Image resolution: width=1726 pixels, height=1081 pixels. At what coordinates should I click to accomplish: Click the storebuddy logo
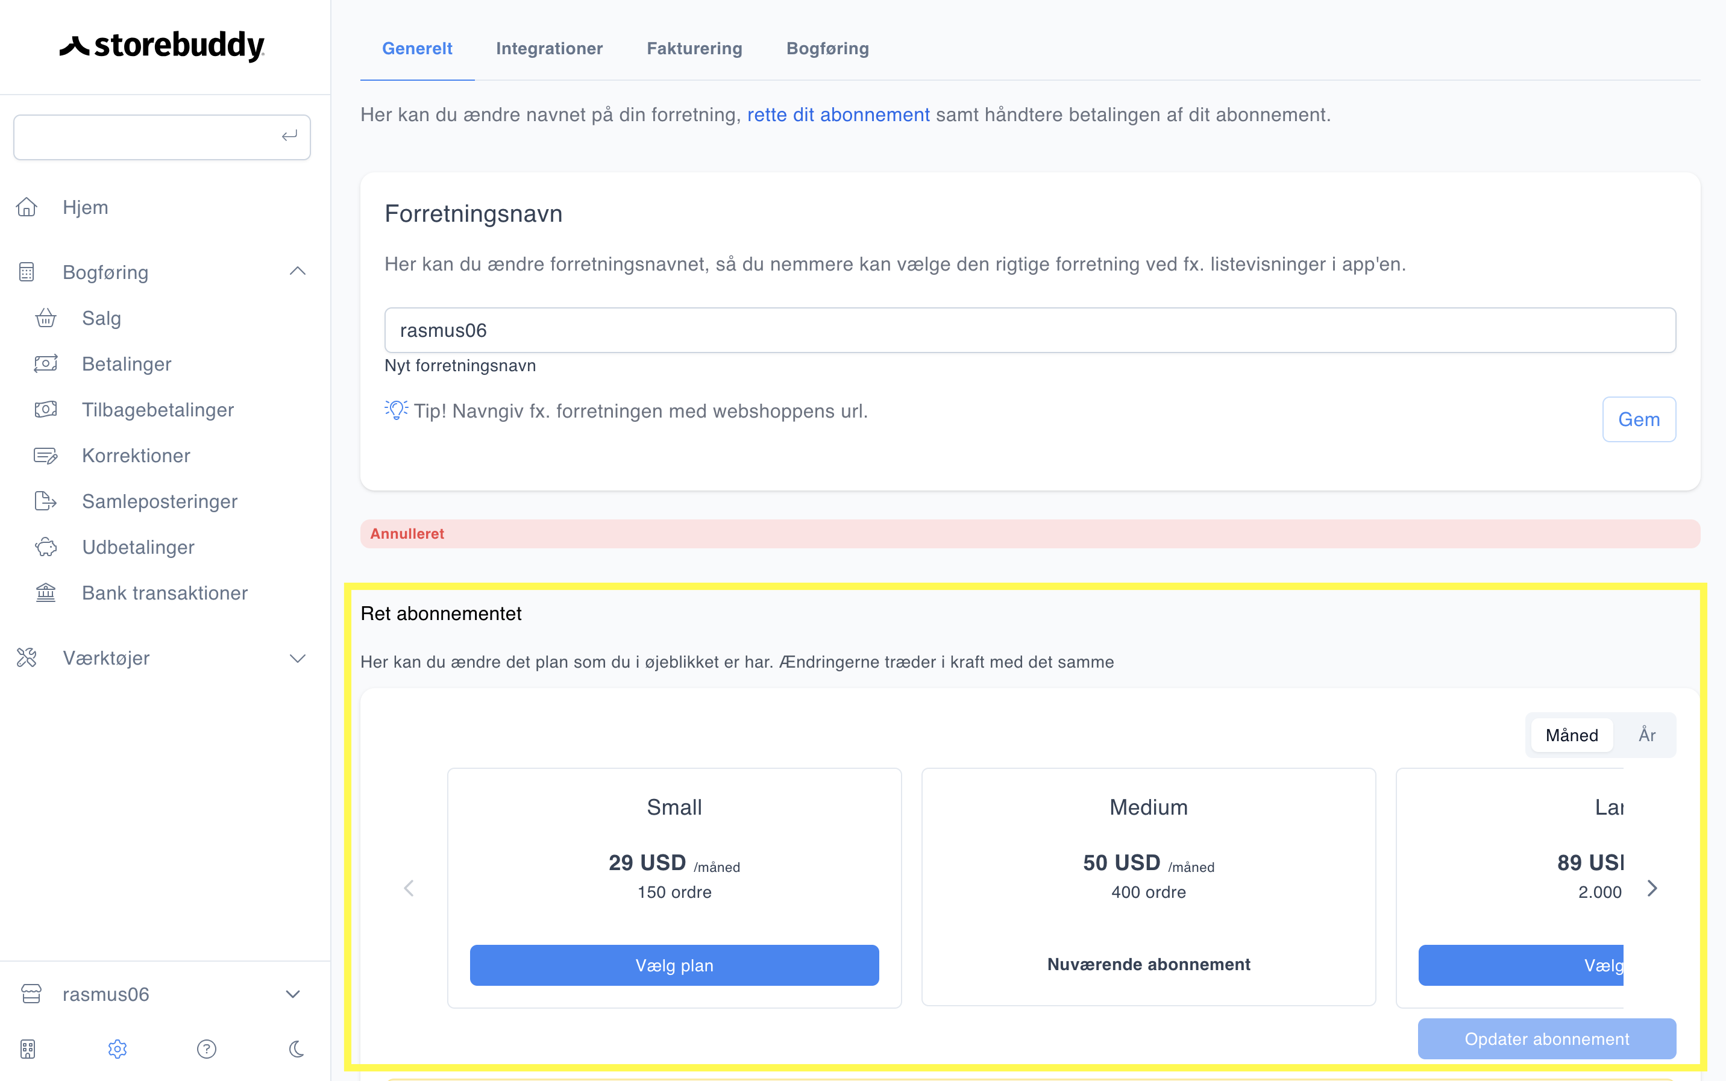tap(162, 46)
